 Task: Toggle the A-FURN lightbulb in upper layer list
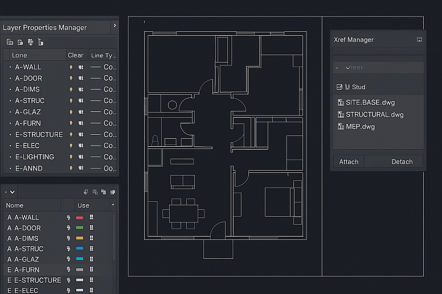click(71, 123)
